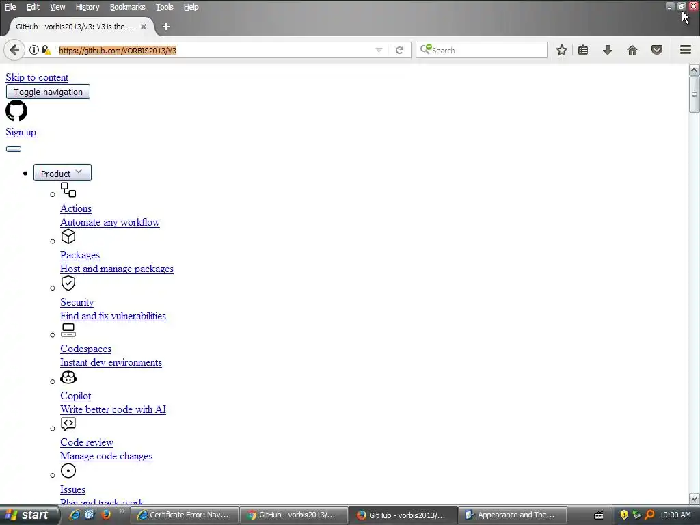Follow the Skip to content link

coord(37,77)
